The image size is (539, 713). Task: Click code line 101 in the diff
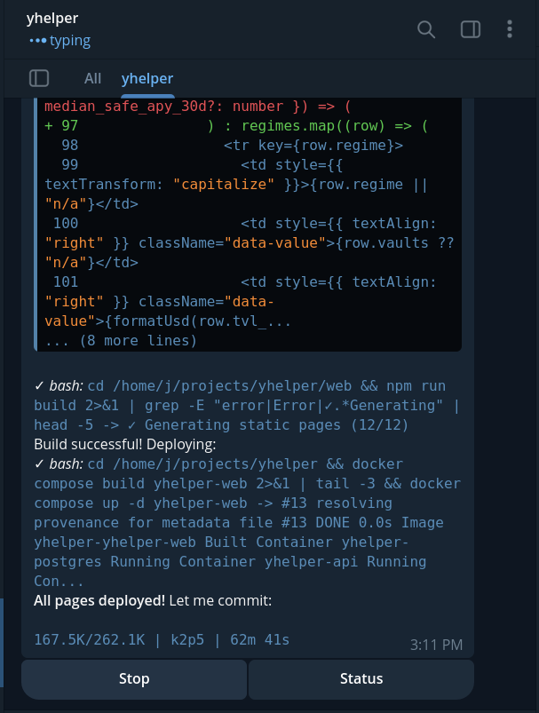(240, 302)
